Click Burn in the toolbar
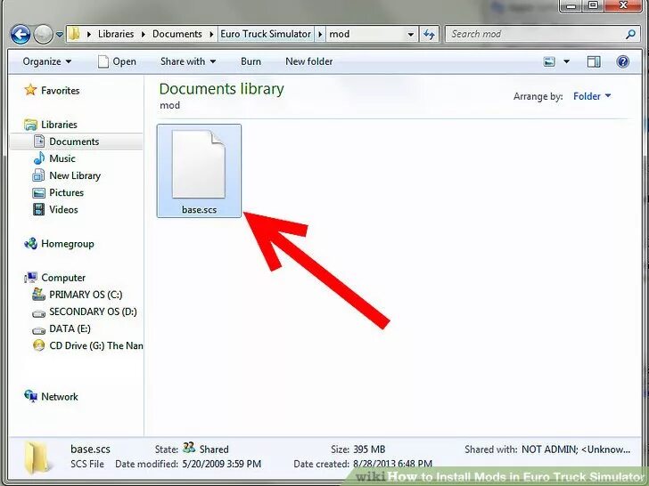 251,61
